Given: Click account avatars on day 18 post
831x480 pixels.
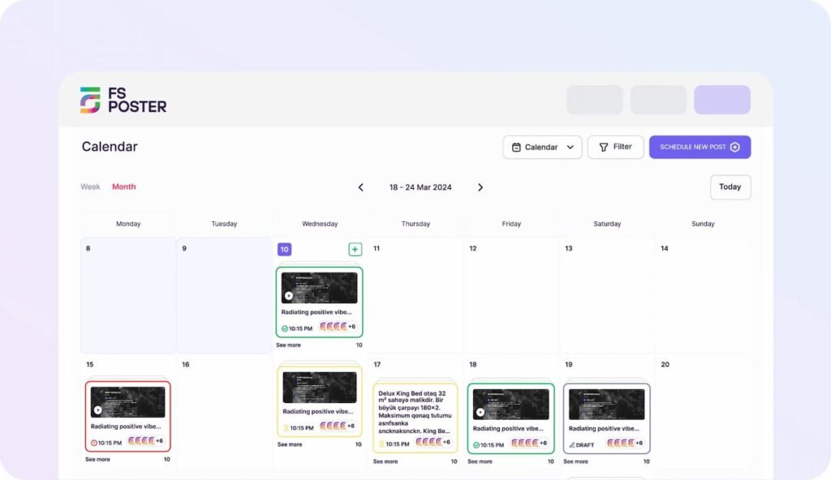Looking at the screenshot, I should click(525, 443).
